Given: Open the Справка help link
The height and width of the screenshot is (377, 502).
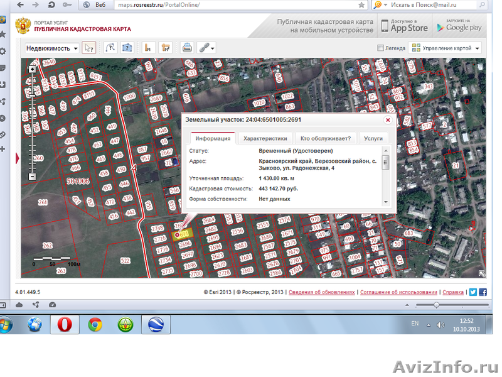Looking at the screenshot, I should pos(453,292).
